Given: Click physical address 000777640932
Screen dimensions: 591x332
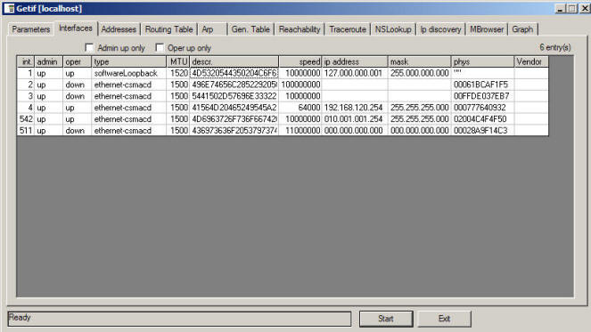Looking at the screenshot, I should [482, 108].
